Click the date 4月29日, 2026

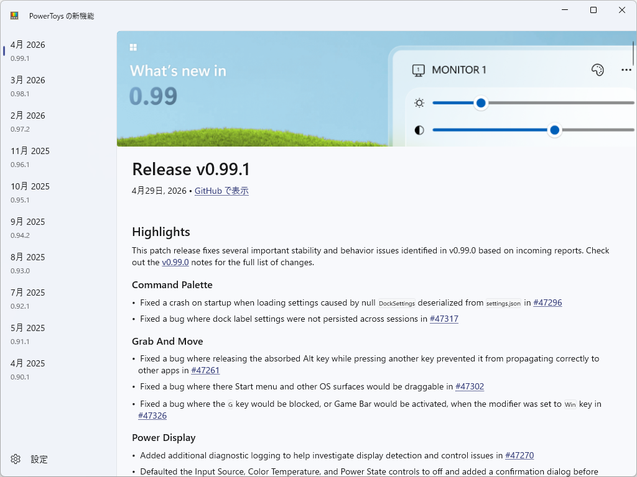click(x=159, y=191)
